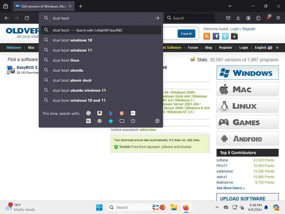Open uBlock Origin extension icon
Screen dimensions: 285x214
click(x=268, y=18)
